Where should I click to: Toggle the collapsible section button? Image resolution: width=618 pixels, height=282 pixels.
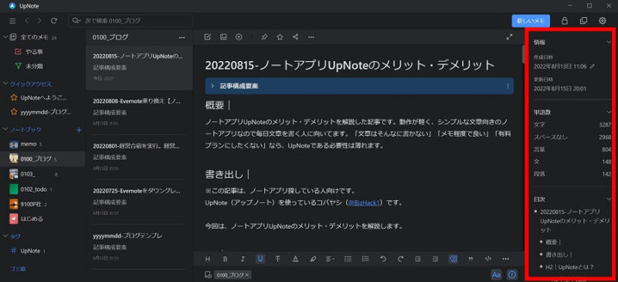coord(453,259)
